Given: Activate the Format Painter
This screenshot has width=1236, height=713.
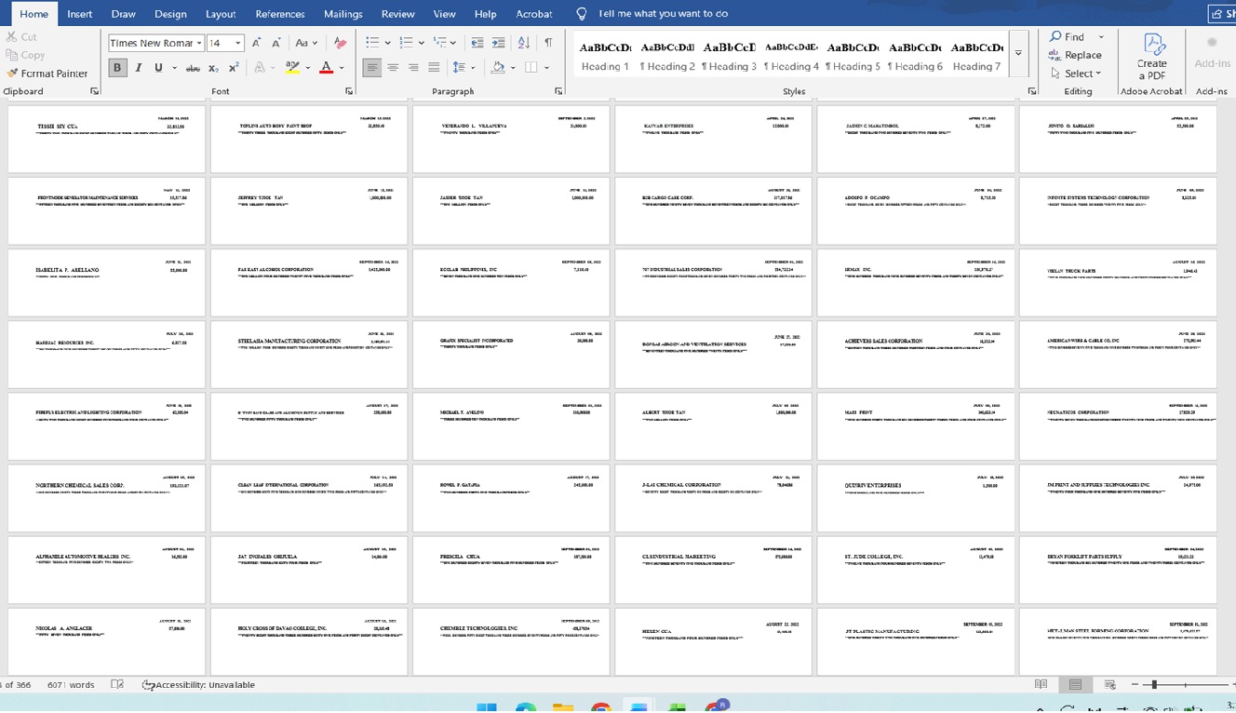Looking at the screenshot, I should pyautogui.click(x=47, y=74).
